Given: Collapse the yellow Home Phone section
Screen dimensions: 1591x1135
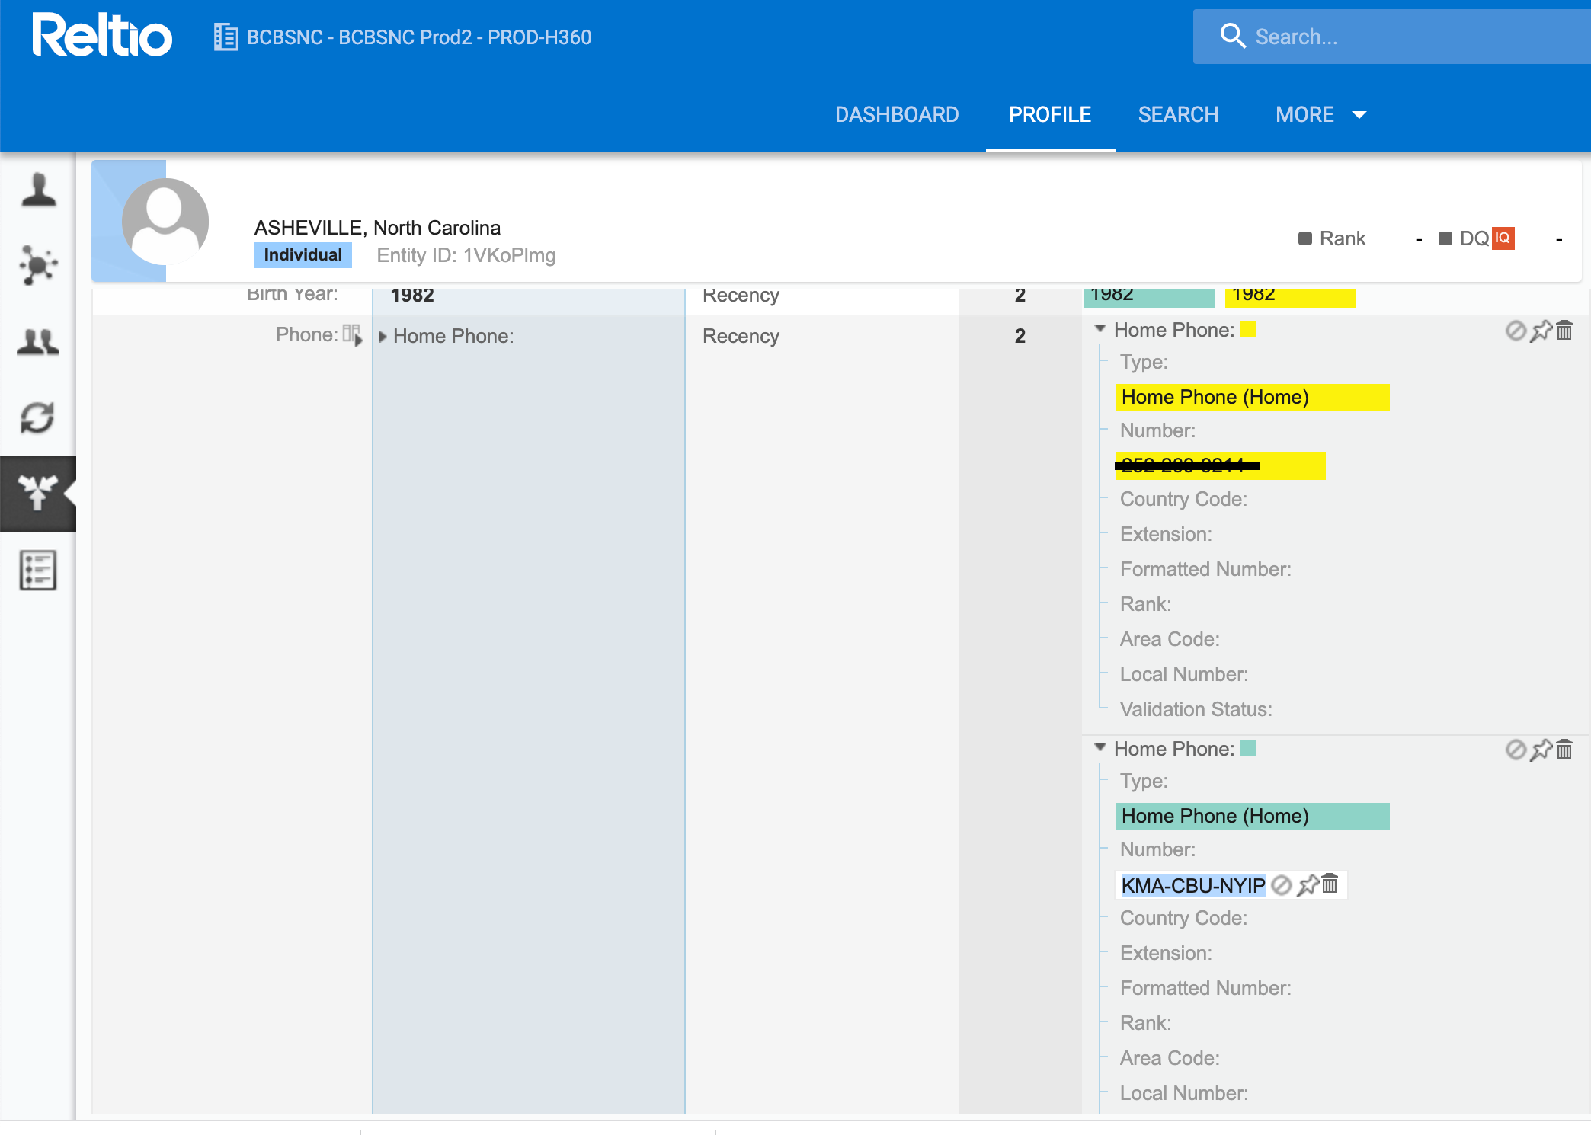Looking at the screenshot, I should (x=1100, y=329).
